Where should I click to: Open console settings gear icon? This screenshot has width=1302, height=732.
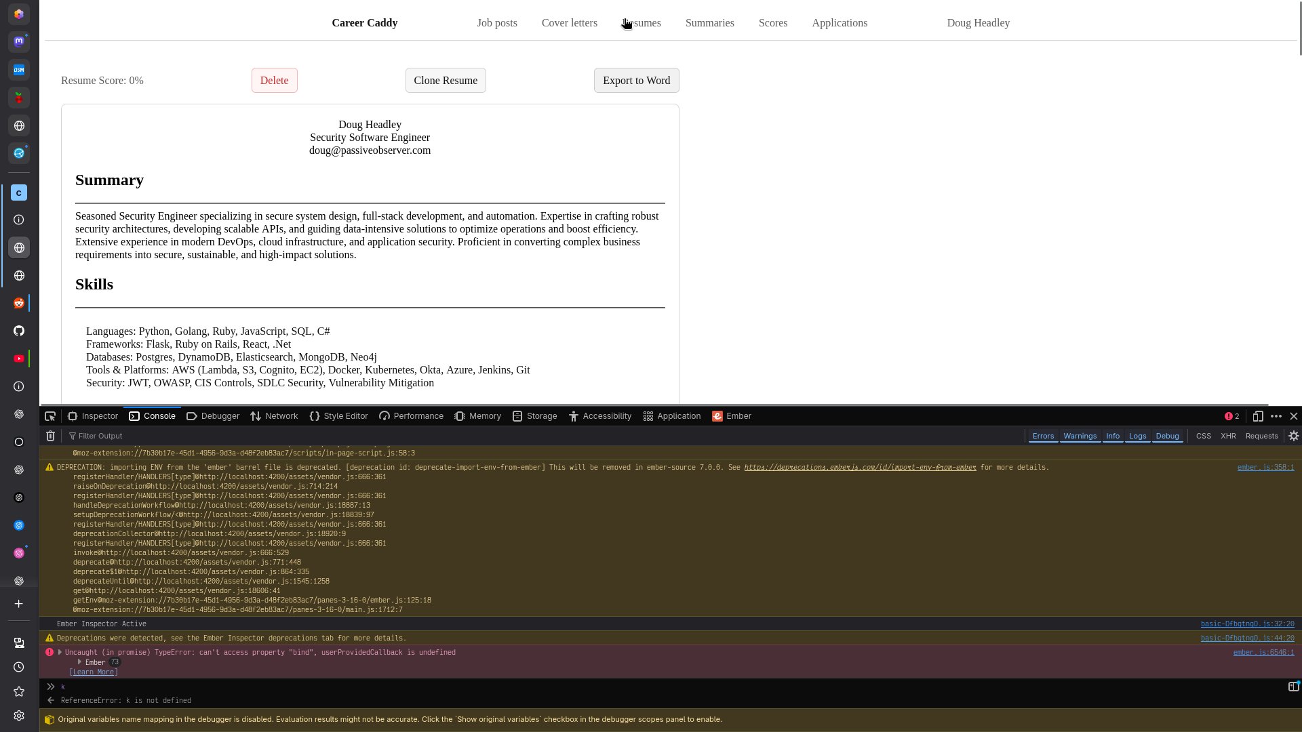pyautogui.click(x=1294, y=436)
